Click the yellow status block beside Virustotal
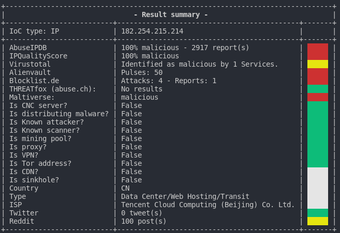 pyautogui.click(x=317, y=64)
